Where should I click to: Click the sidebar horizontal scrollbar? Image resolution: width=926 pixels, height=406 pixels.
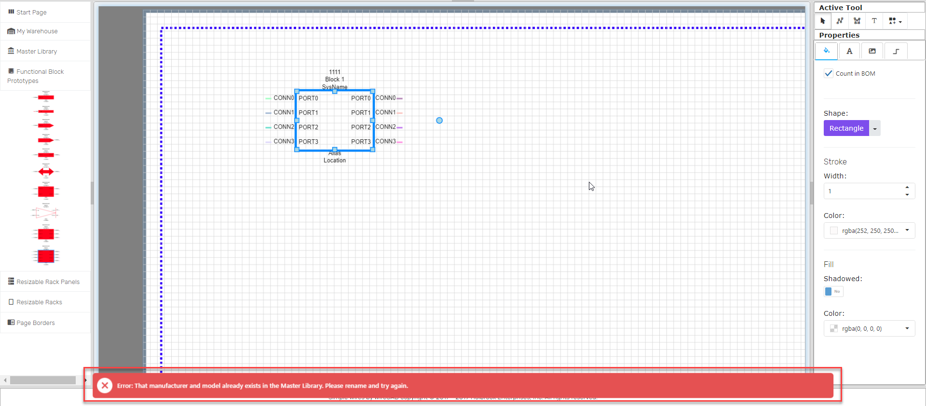click(43, 380)
